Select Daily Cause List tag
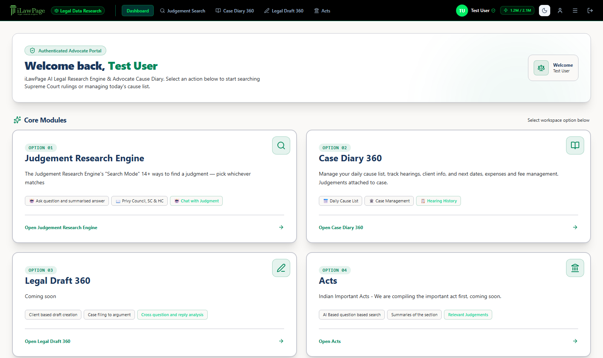This screenshot has height=358, width=603. coord(341,201)
